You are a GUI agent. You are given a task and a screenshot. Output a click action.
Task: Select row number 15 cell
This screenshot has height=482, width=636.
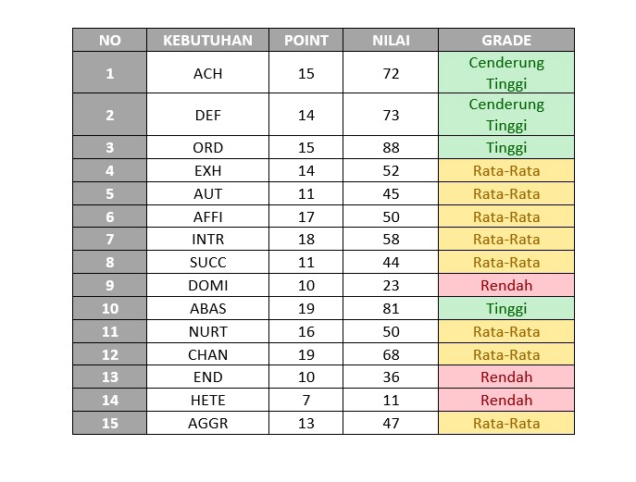point(109,424)
